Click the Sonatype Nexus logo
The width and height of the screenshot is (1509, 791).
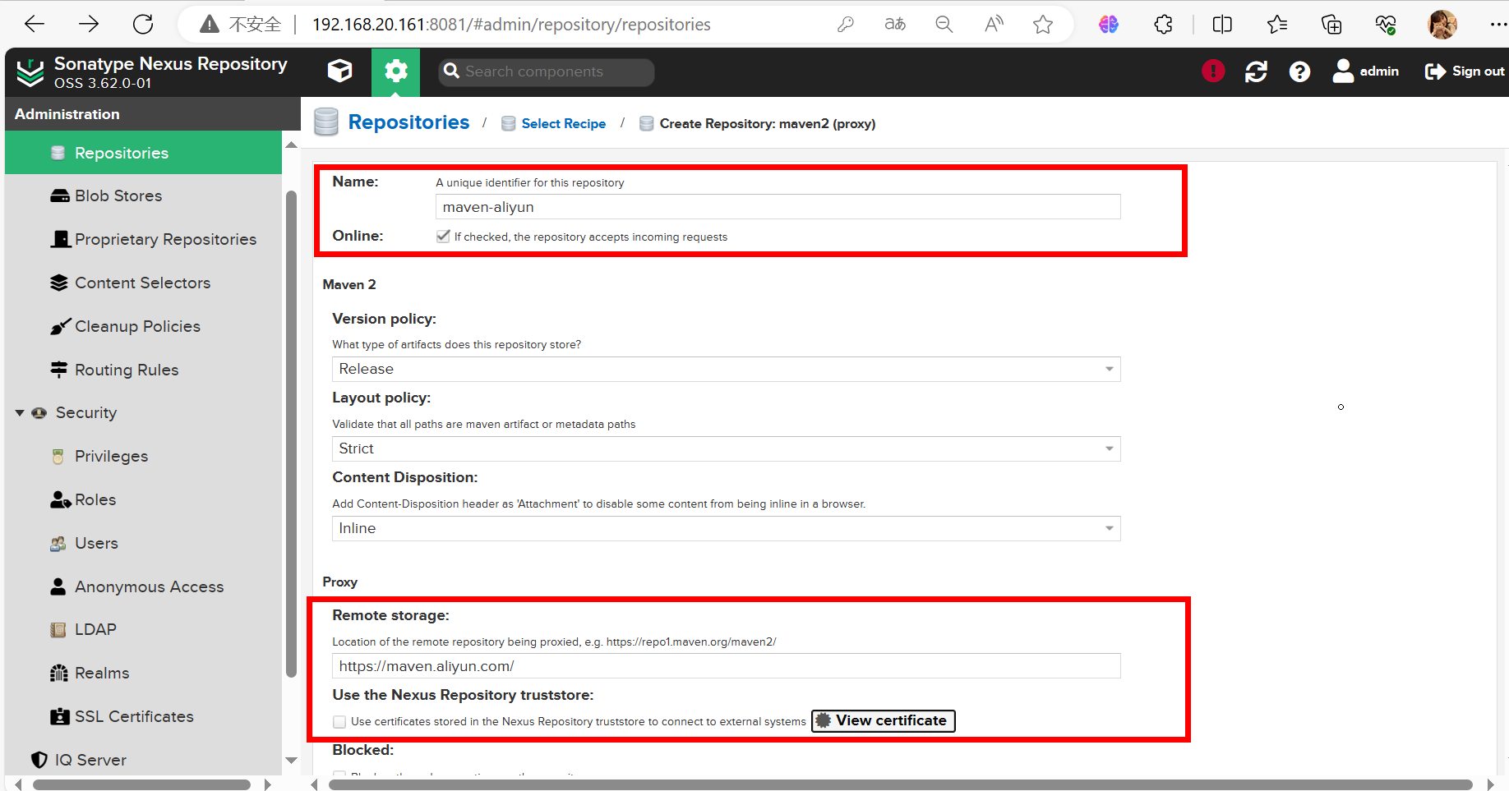click(x=30, y=72)
